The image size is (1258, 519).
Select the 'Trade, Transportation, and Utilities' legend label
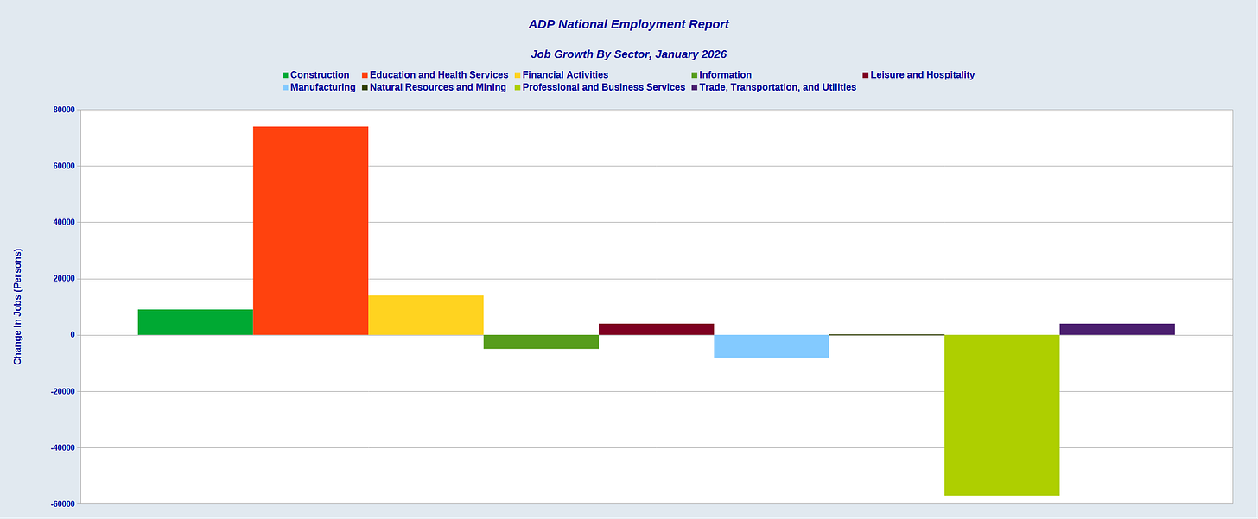click(x=778, y=87)
